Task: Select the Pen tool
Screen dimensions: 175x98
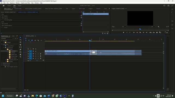Action: tap(20, 50)
